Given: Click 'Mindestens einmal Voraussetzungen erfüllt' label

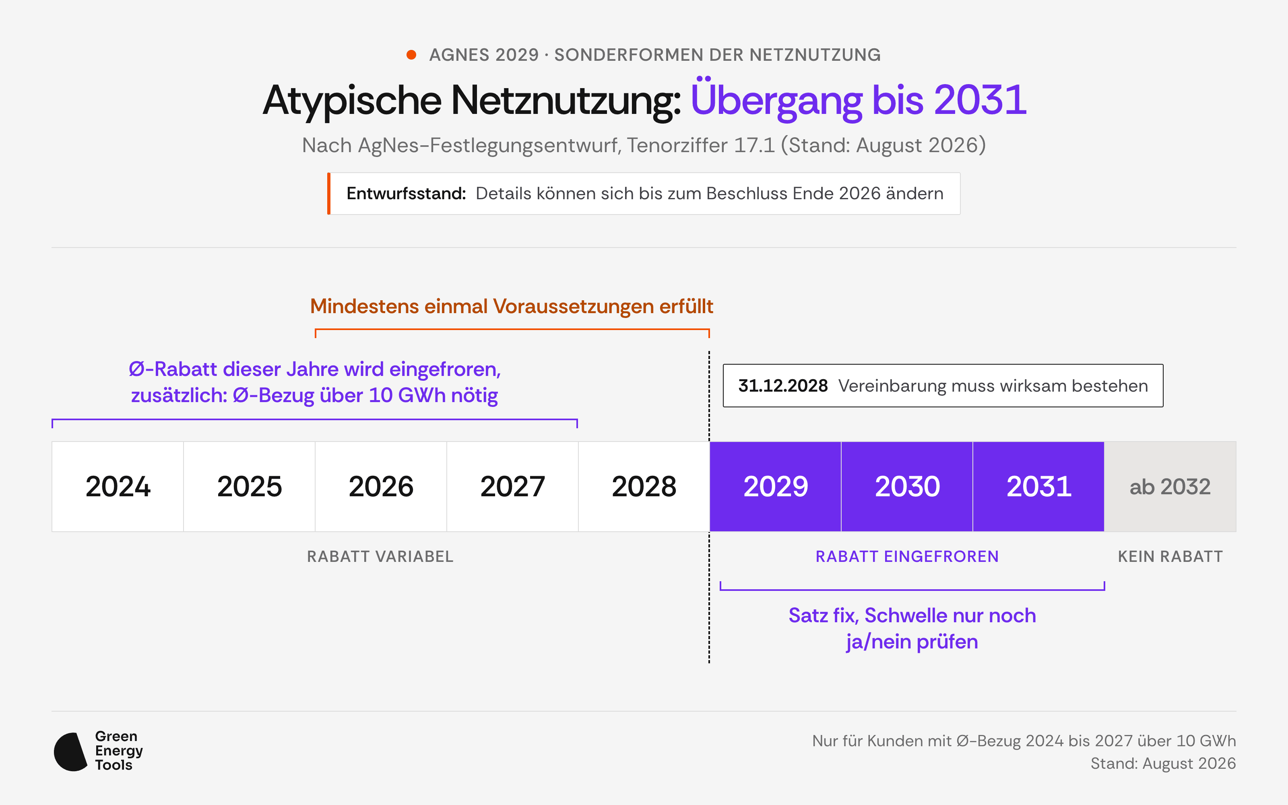Looking at the screenshot, I should point(512,307).
